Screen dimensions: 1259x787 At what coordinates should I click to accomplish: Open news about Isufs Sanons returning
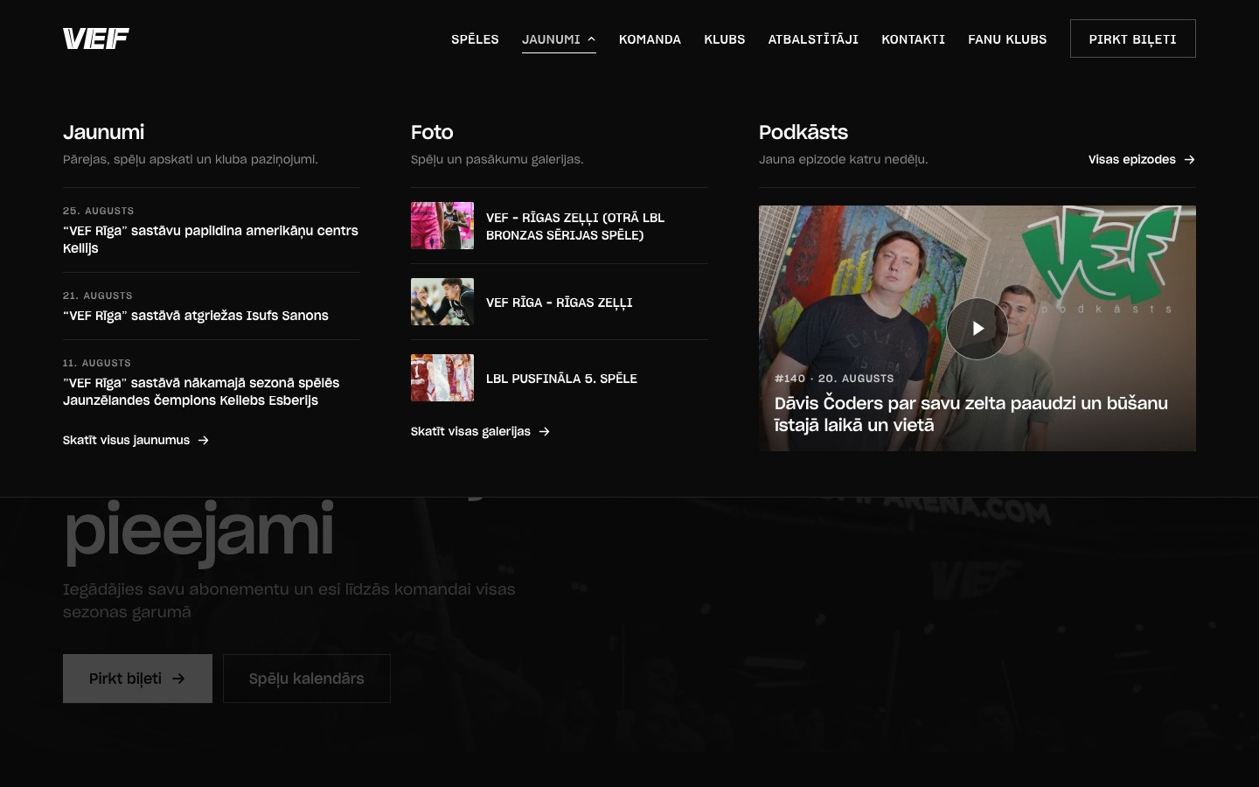tap(196, 316)
